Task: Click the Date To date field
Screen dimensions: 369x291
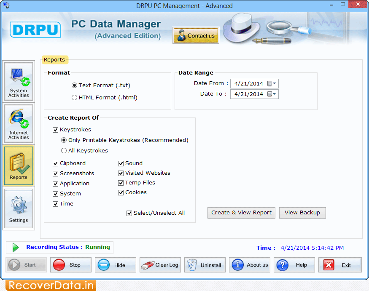Action: 254,94
